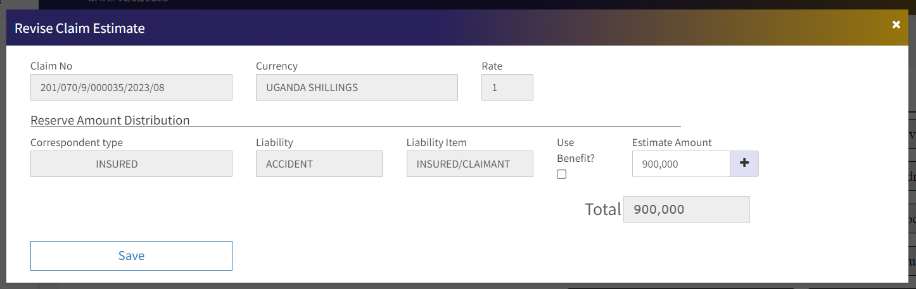Click the Claim No field

coord(131,87)
